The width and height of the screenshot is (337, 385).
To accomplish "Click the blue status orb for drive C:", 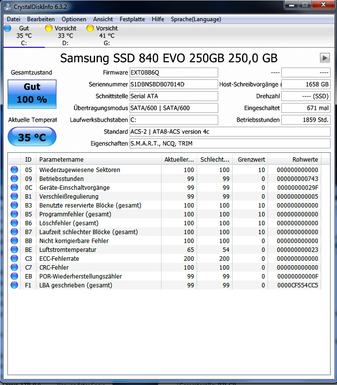I will pos(7,28).
